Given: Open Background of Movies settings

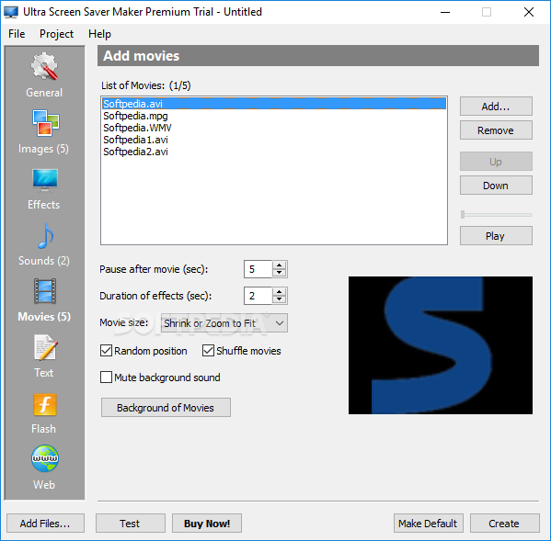Looking at the screenshot, I should point(166,407).
